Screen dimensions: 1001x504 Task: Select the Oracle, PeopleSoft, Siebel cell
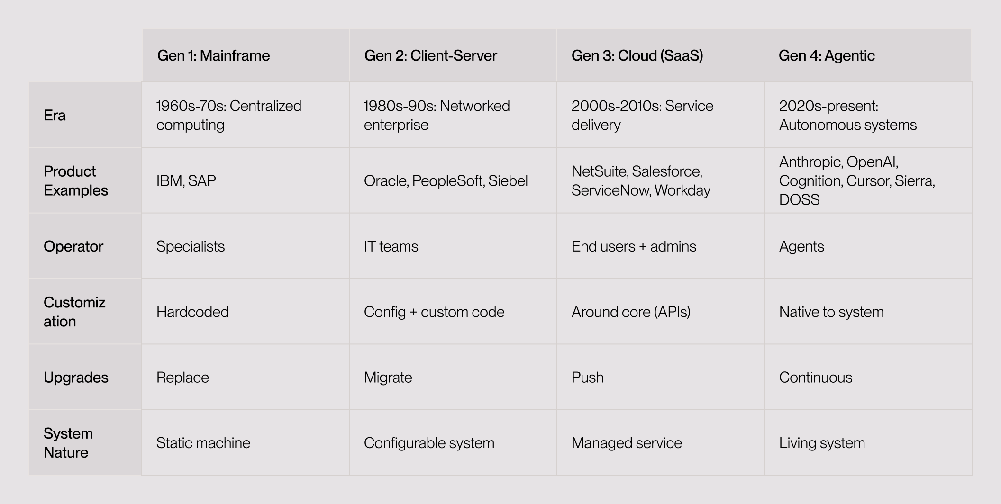click(x=446, y=181)
